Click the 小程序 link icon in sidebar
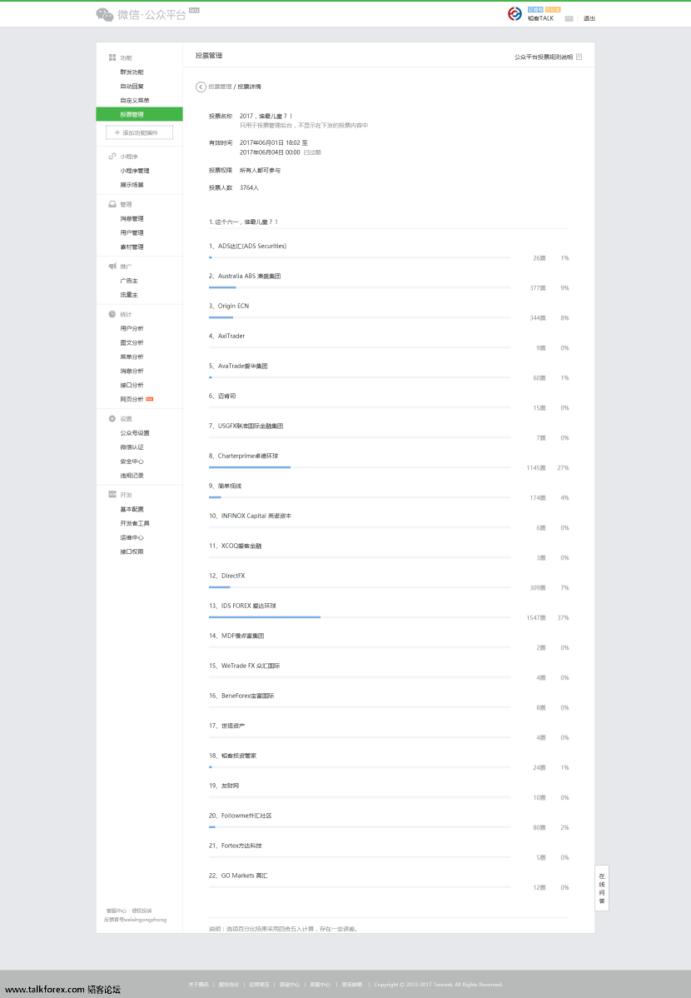 (x=112, y=156)
